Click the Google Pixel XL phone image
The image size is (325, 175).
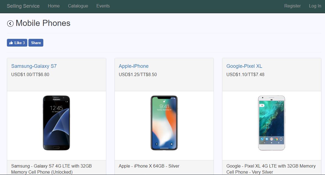[x=271, y=123]
